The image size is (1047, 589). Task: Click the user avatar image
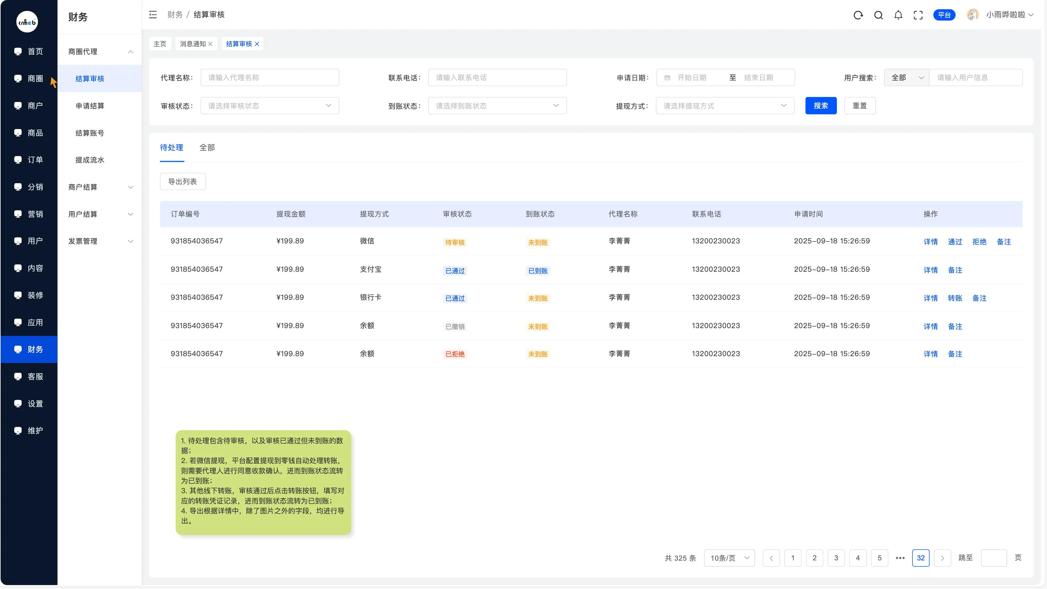coord(972,15)
